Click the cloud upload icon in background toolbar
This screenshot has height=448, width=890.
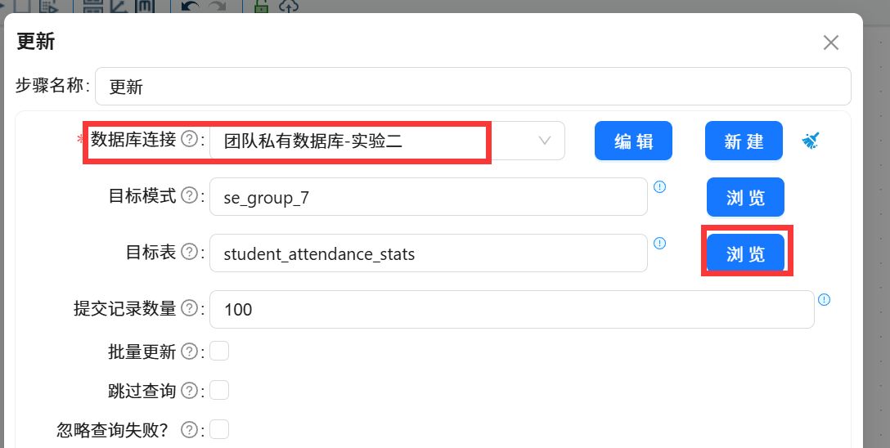tap(290, 7)
